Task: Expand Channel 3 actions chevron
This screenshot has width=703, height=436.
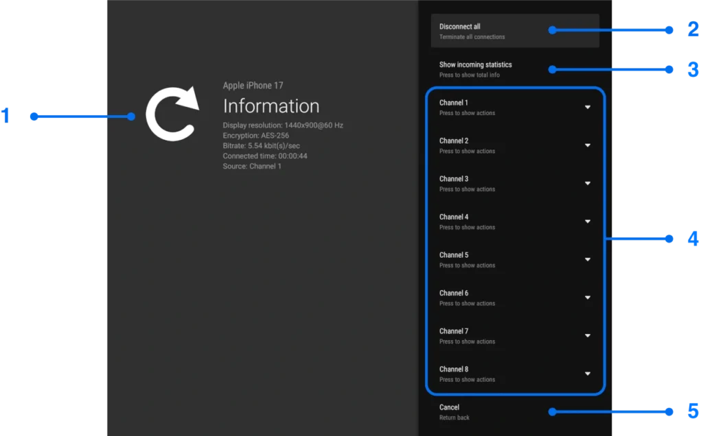Action: [588, 183]
